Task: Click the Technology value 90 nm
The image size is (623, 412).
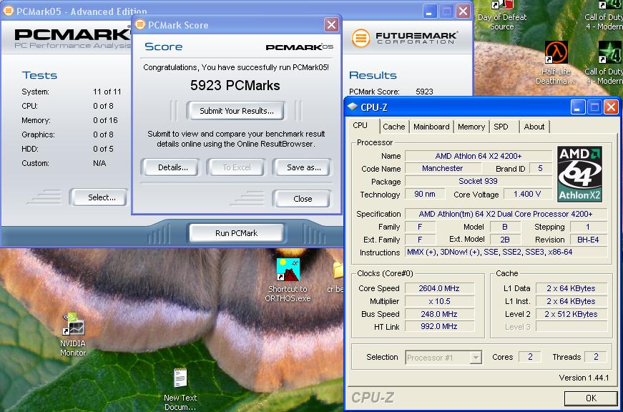Action: (424, 194)
